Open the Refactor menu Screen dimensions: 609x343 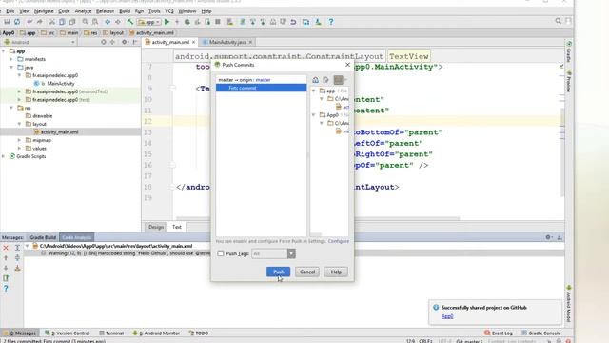pos(105,11)
